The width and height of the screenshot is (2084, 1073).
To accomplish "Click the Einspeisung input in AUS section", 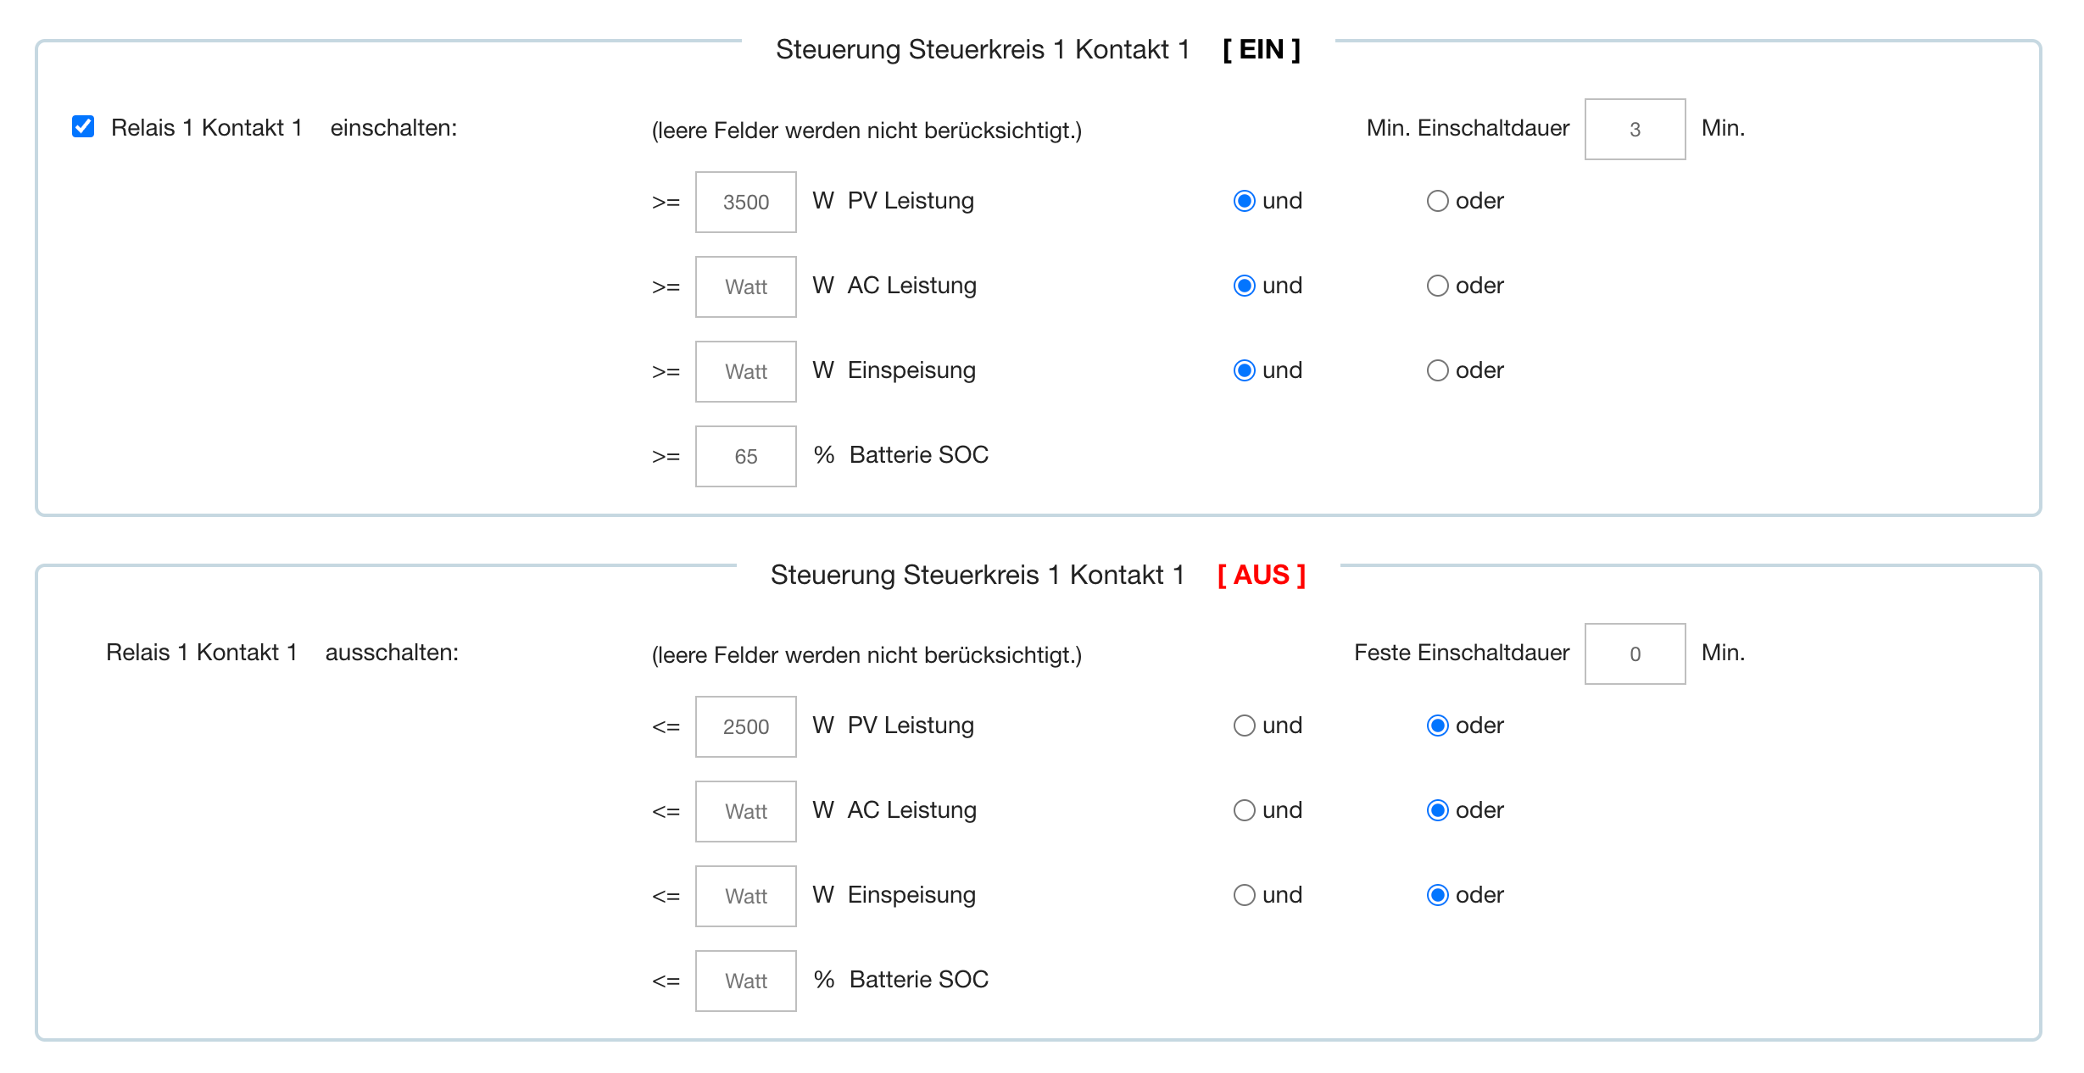I will (745, 896).
